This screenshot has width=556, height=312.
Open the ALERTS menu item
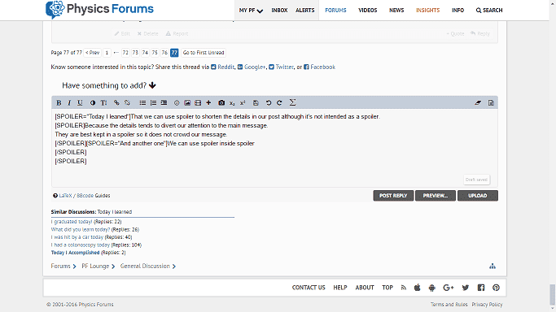(305, 11)
